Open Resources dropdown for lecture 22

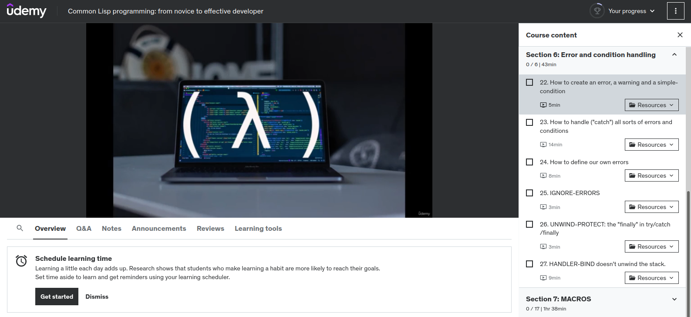click(651, 105)
